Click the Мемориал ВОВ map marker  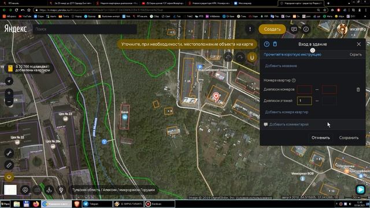302,179
